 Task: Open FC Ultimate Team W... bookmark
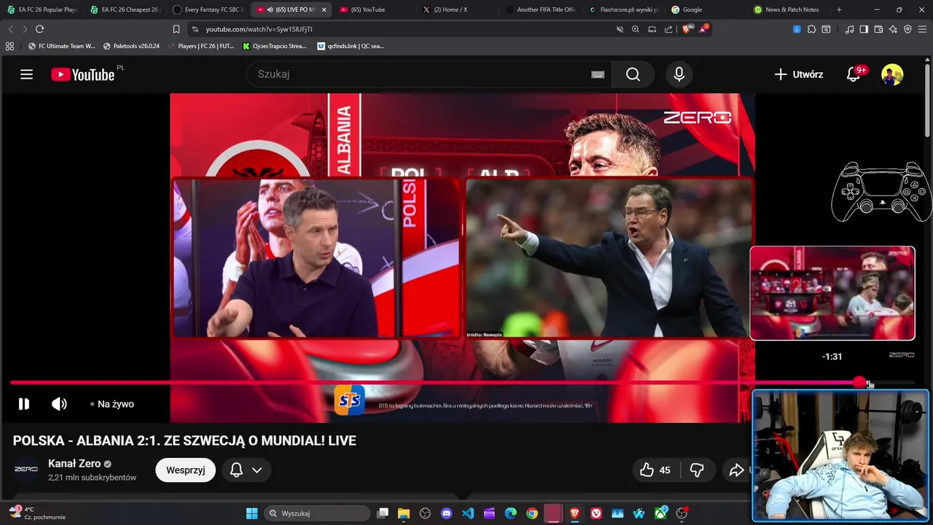61,46
